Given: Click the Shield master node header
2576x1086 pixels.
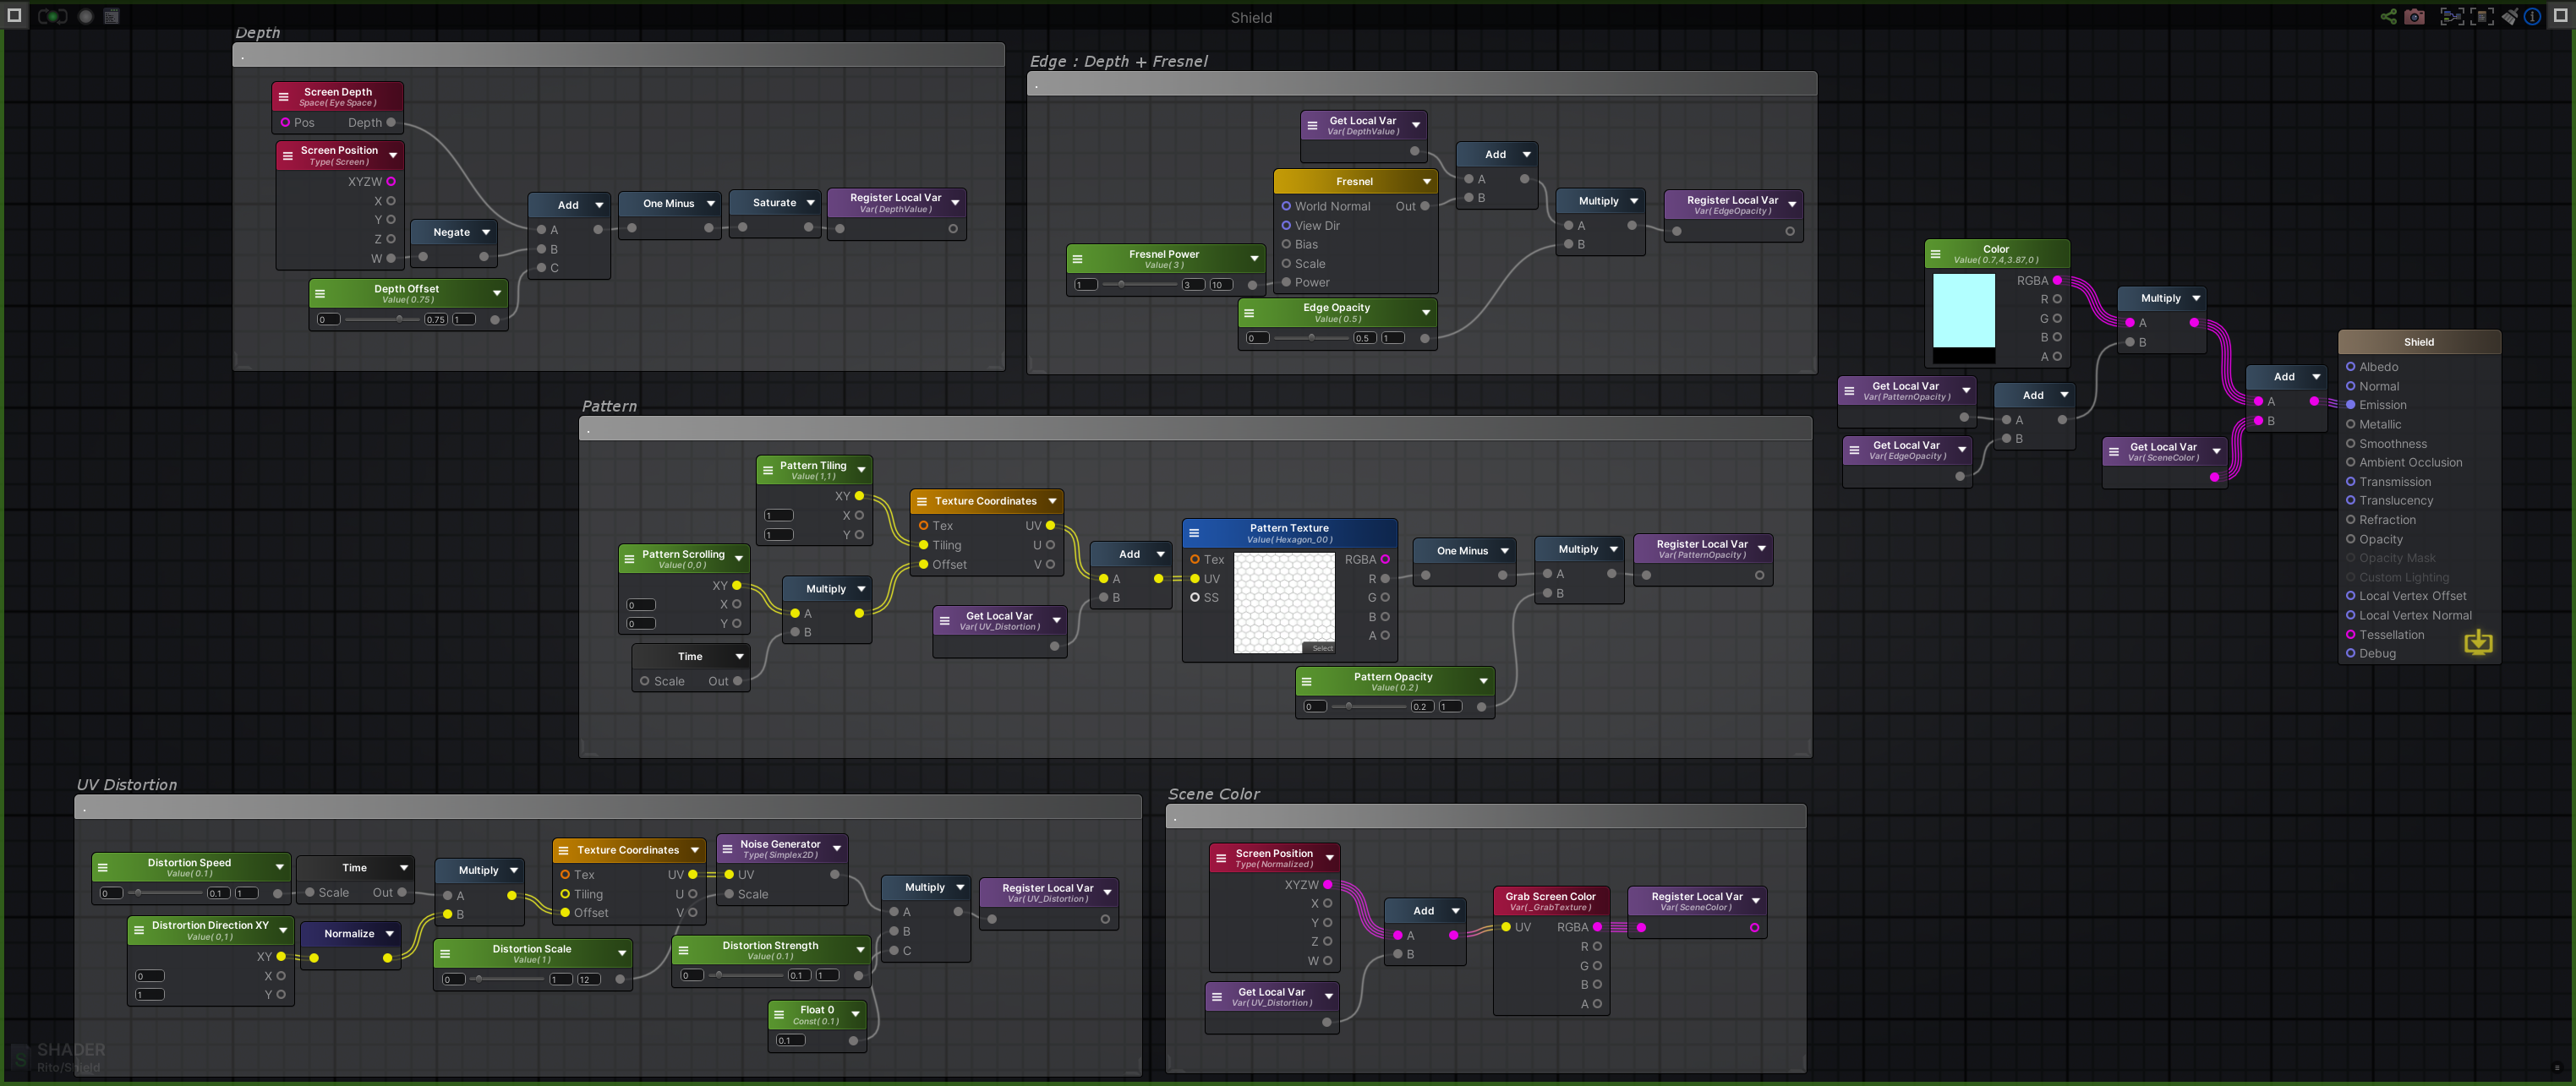Looking at the screenshot, I should click(x=2418, y=342).
